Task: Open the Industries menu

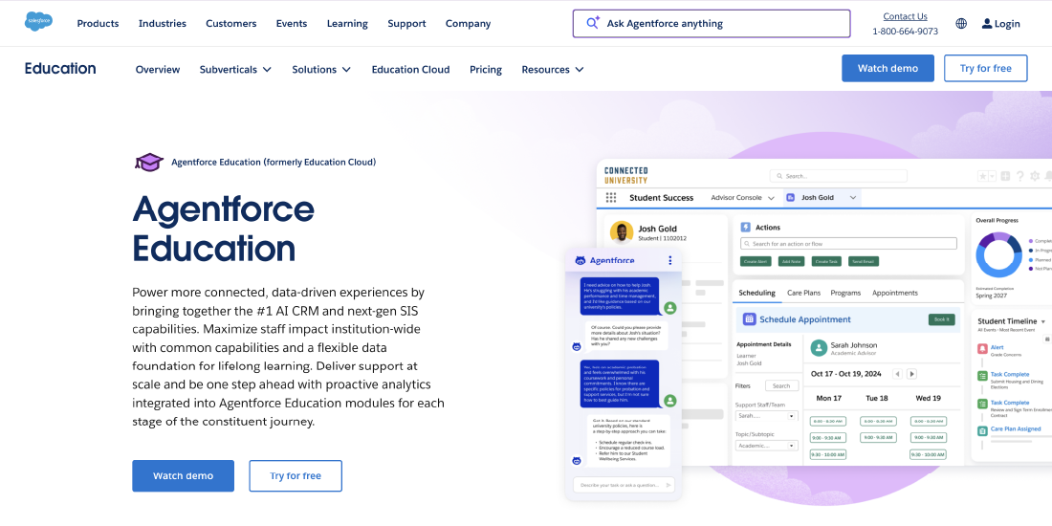Action: click(x=163, y=24)
